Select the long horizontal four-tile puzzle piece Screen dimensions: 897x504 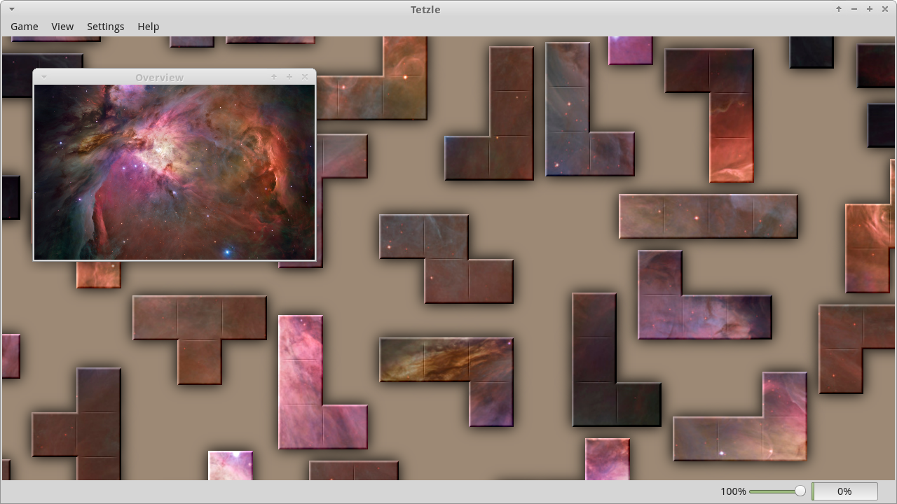tap(708, 216)
